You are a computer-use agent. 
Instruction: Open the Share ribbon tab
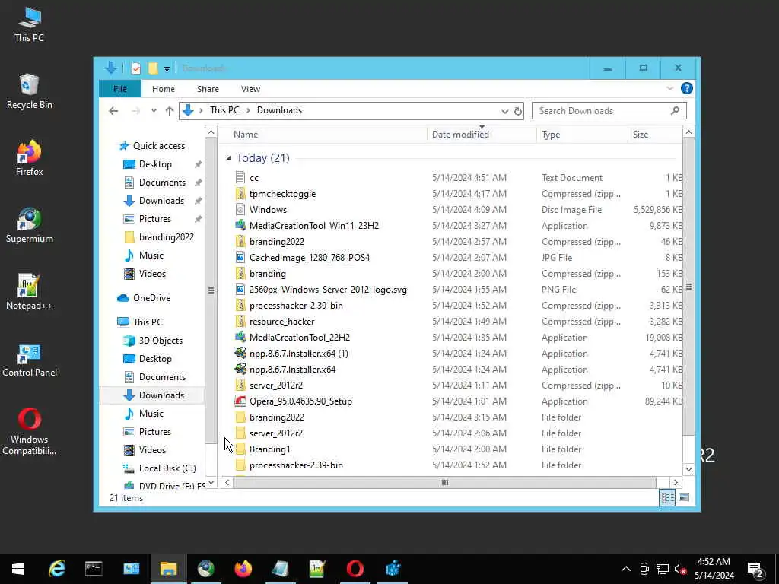point(208,89)
